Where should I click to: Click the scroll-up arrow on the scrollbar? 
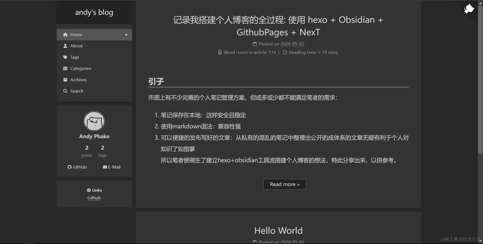480,3
